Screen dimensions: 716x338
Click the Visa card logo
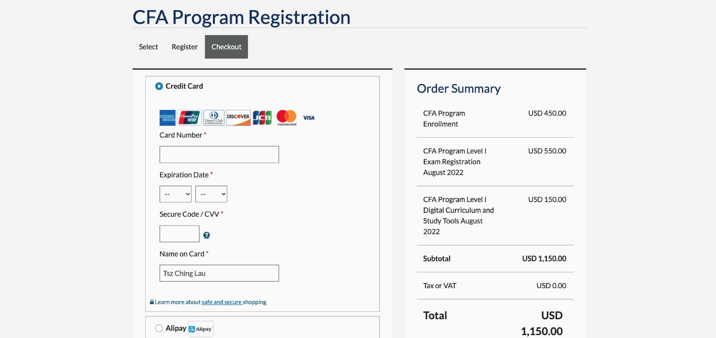coord(309,118)
